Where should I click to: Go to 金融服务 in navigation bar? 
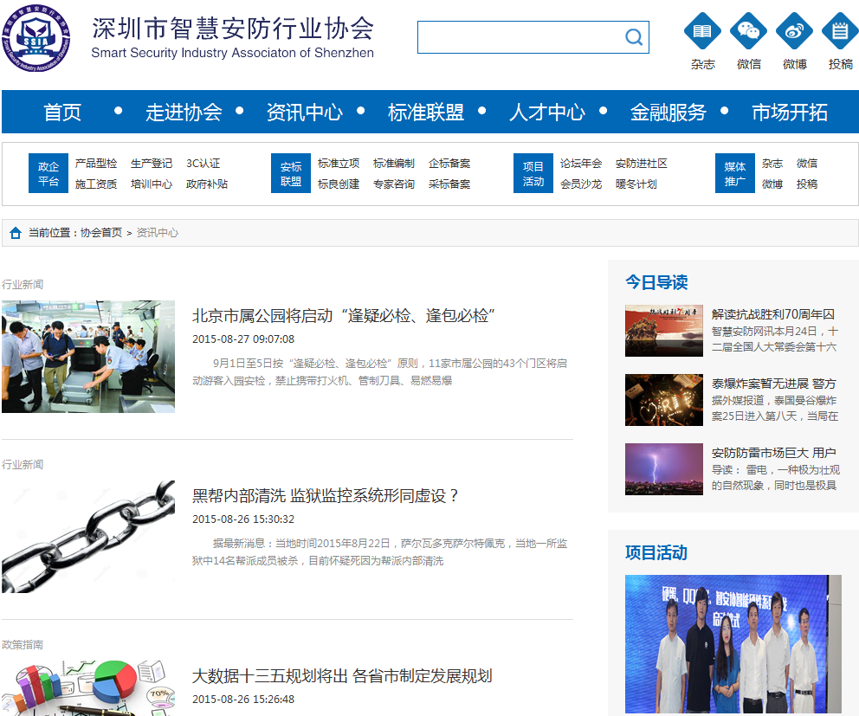668,113
